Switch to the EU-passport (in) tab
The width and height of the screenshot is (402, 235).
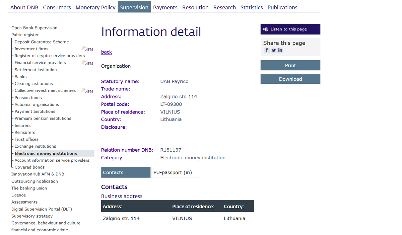[x=176, y=172]
